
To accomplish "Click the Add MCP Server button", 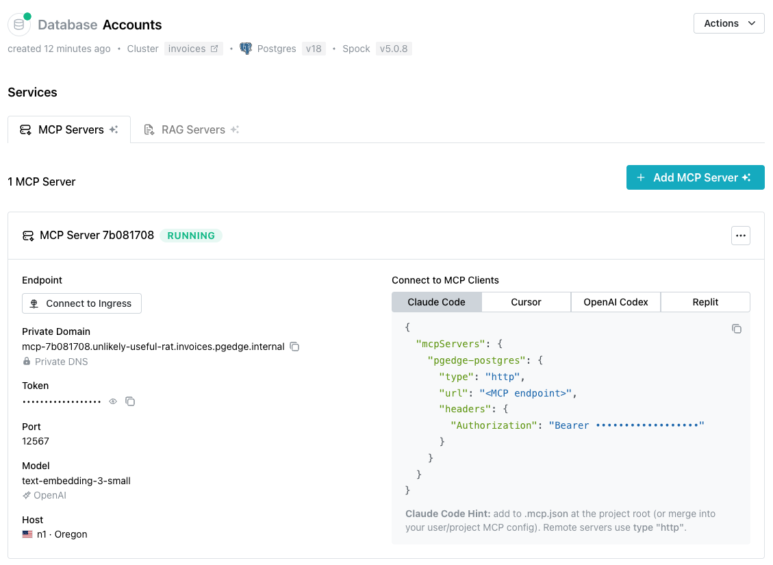I will [695, 177].
